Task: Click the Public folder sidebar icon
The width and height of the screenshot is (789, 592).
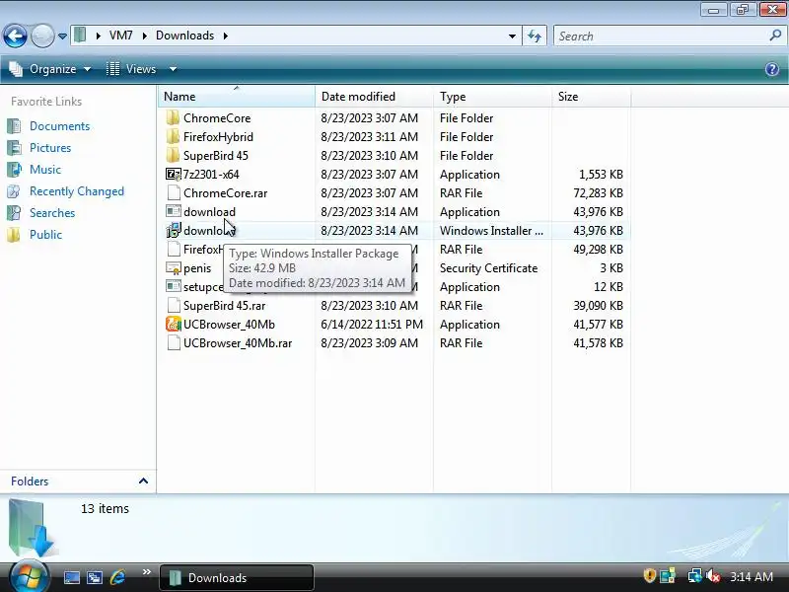Action: [14, 235]
